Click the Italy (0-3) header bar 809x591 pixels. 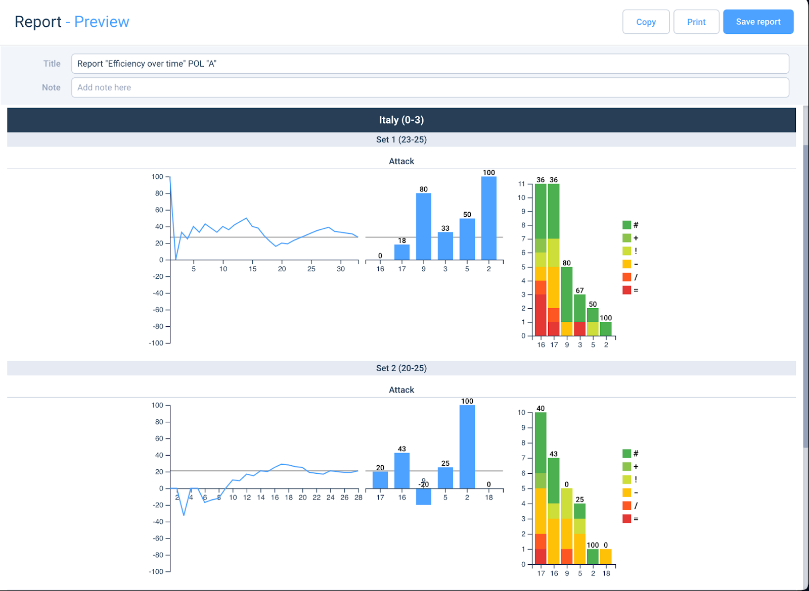click(401, 120)
